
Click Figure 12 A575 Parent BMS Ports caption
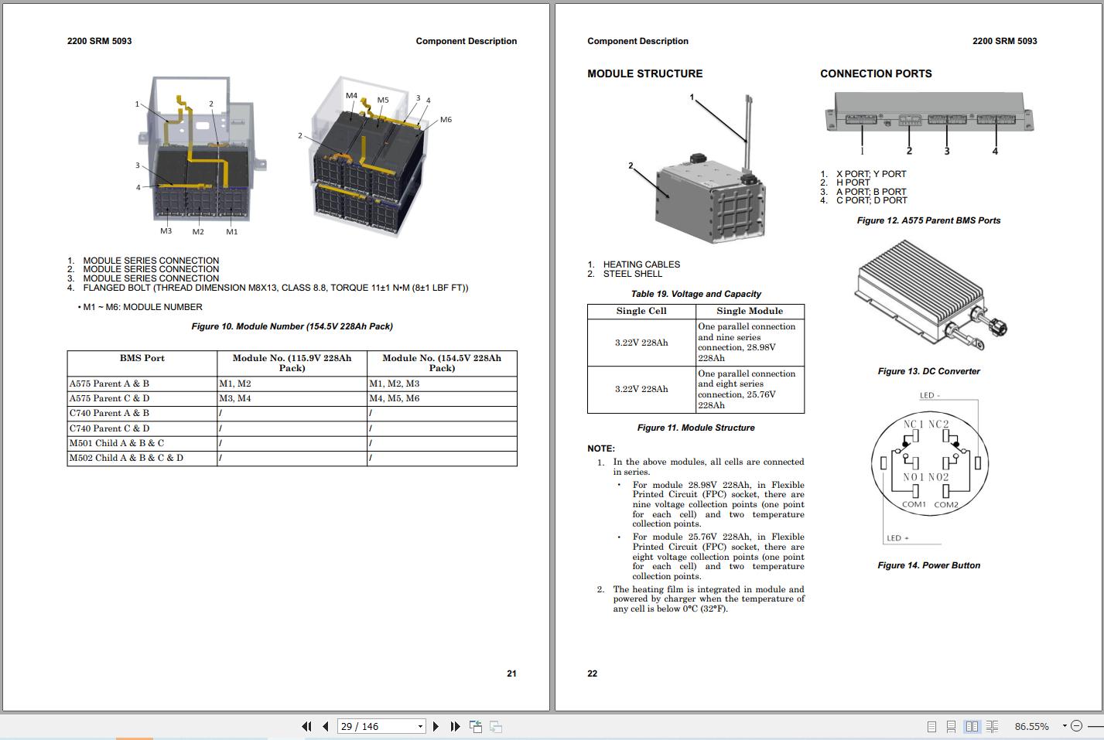pyautogui.click(x=928, y=220)
